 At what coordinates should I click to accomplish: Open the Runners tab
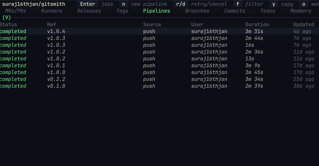pos(52,11)
